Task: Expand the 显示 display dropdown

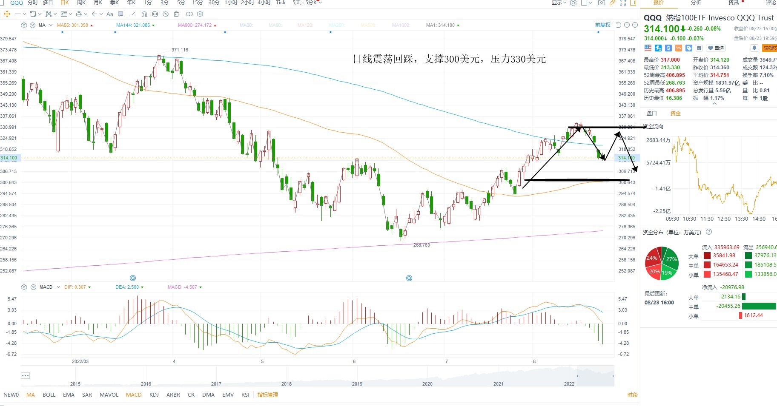Action: point(559,3)
